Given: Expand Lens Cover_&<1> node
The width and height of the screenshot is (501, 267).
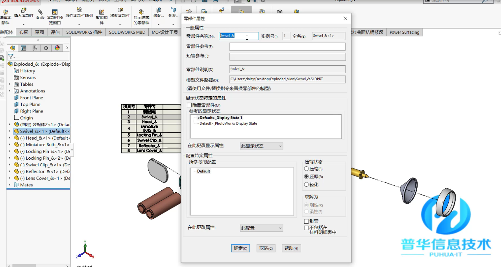Looking at the screenshot, I should tap(10, 178).
